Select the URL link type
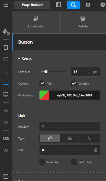The height and width of the screenshot is (181, 106). [x=50, y=138]
